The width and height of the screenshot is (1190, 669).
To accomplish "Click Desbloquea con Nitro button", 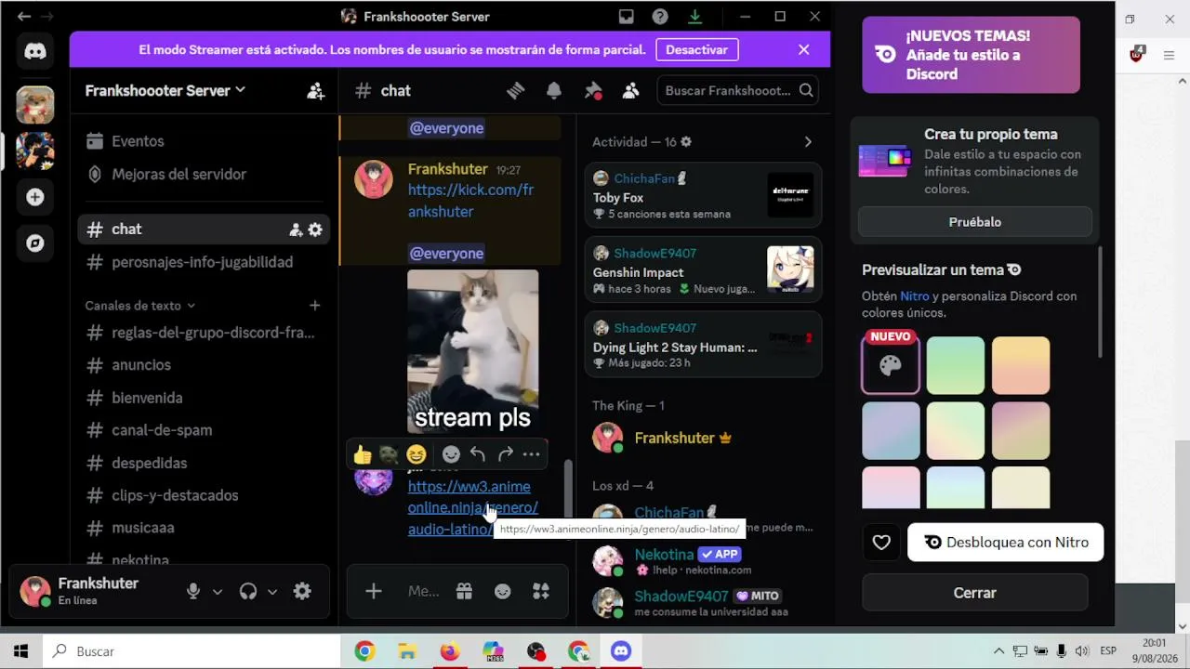I will click(1006, 543).
